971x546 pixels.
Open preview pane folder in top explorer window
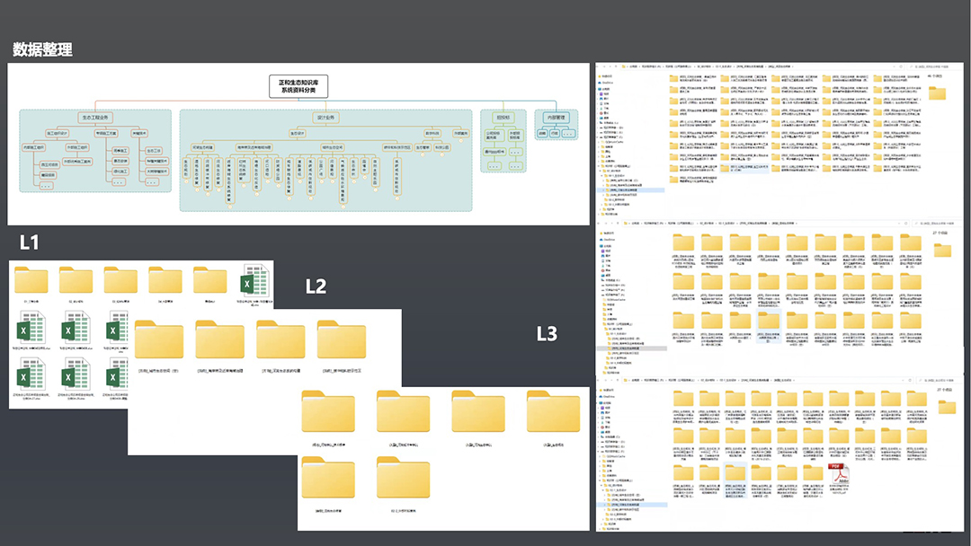(937, 92)
